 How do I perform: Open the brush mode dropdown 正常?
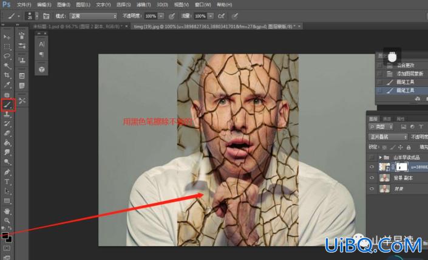coord(93,16)
